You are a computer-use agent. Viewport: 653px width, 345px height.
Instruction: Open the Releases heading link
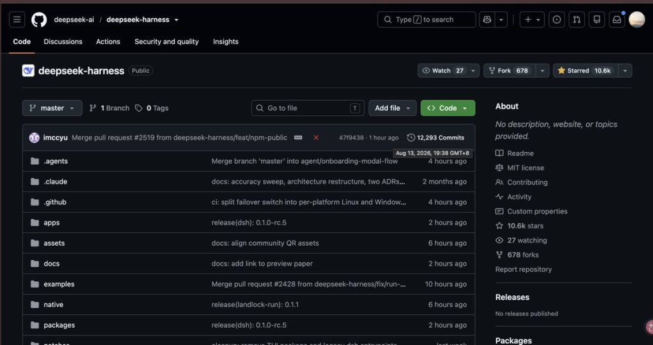click(512, 297)
